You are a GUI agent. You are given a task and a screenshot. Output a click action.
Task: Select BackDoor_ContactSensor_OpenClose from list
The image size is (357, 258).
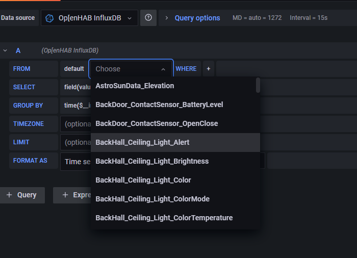pyautogui.click(x=157, y=123)
